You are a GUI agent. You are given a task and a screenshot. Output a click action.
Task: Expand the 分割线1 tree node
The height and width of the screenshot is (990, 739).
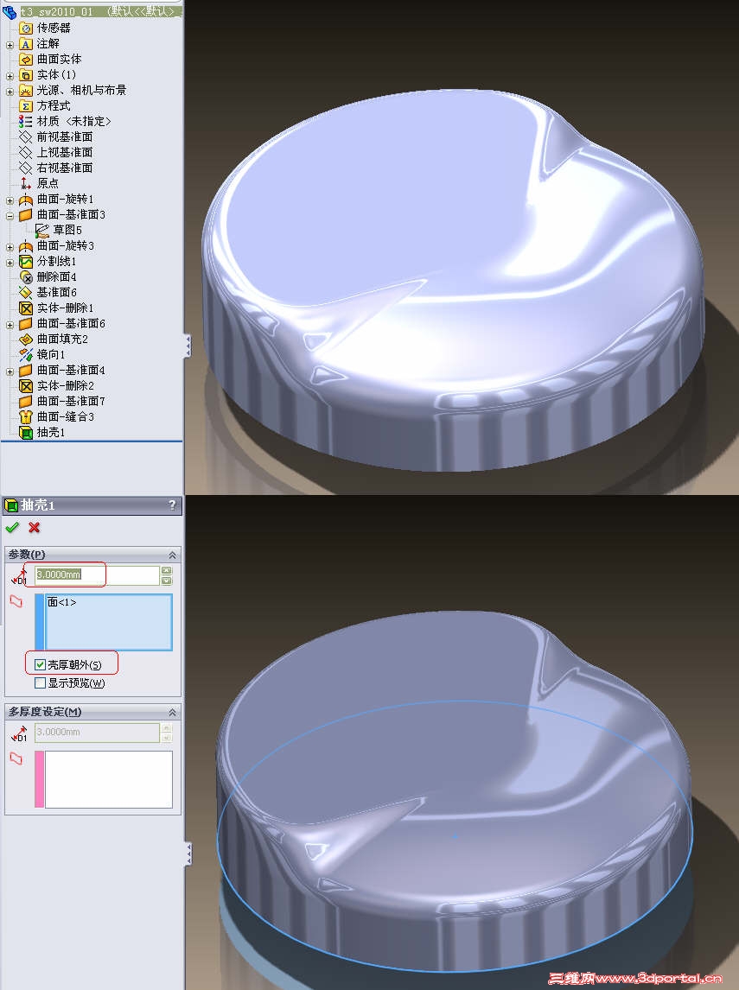click(10, 262)
